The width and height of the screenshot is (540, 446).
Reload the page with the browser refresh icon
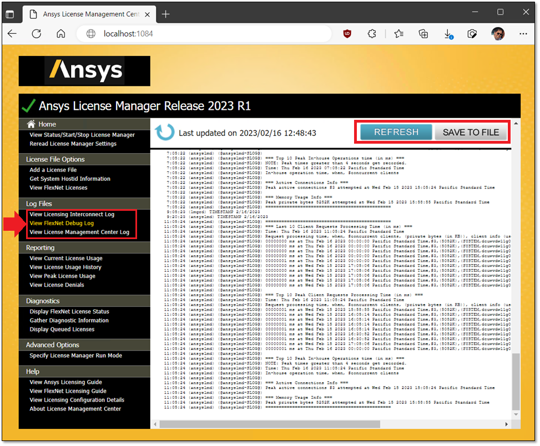click(x=37, y=34)
